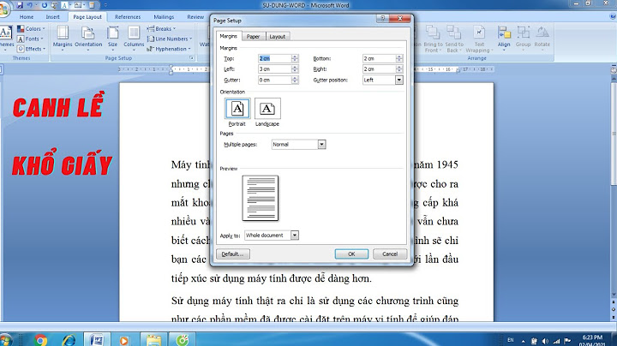This screenshot has width=617, height=346.
Task: Adjust Left margin spinner arrows
Action: 295,69
